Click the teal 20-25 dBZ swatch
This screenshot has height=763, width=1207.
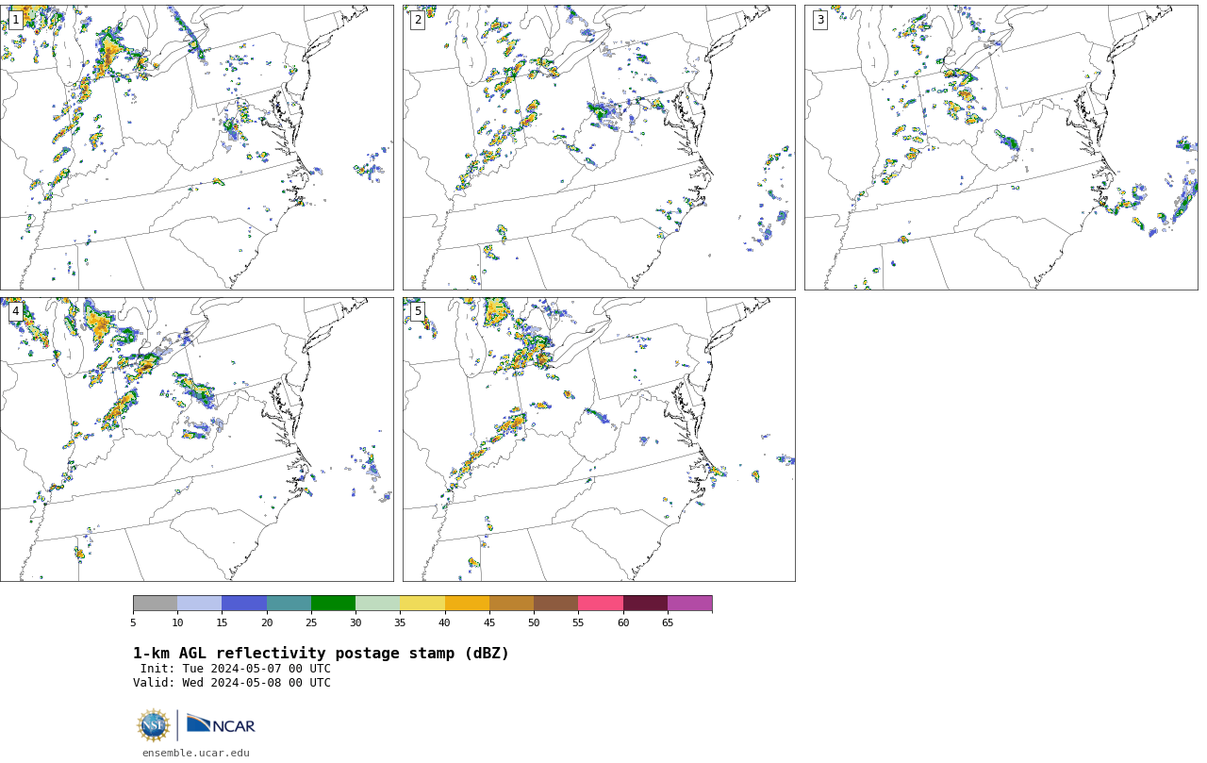(289, 604)
